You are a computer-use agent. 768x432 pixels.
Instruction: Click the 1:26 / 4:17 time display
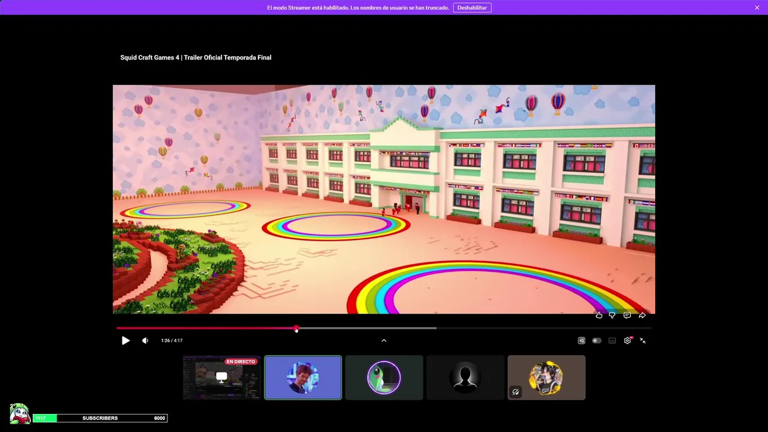tap(172, 341)
